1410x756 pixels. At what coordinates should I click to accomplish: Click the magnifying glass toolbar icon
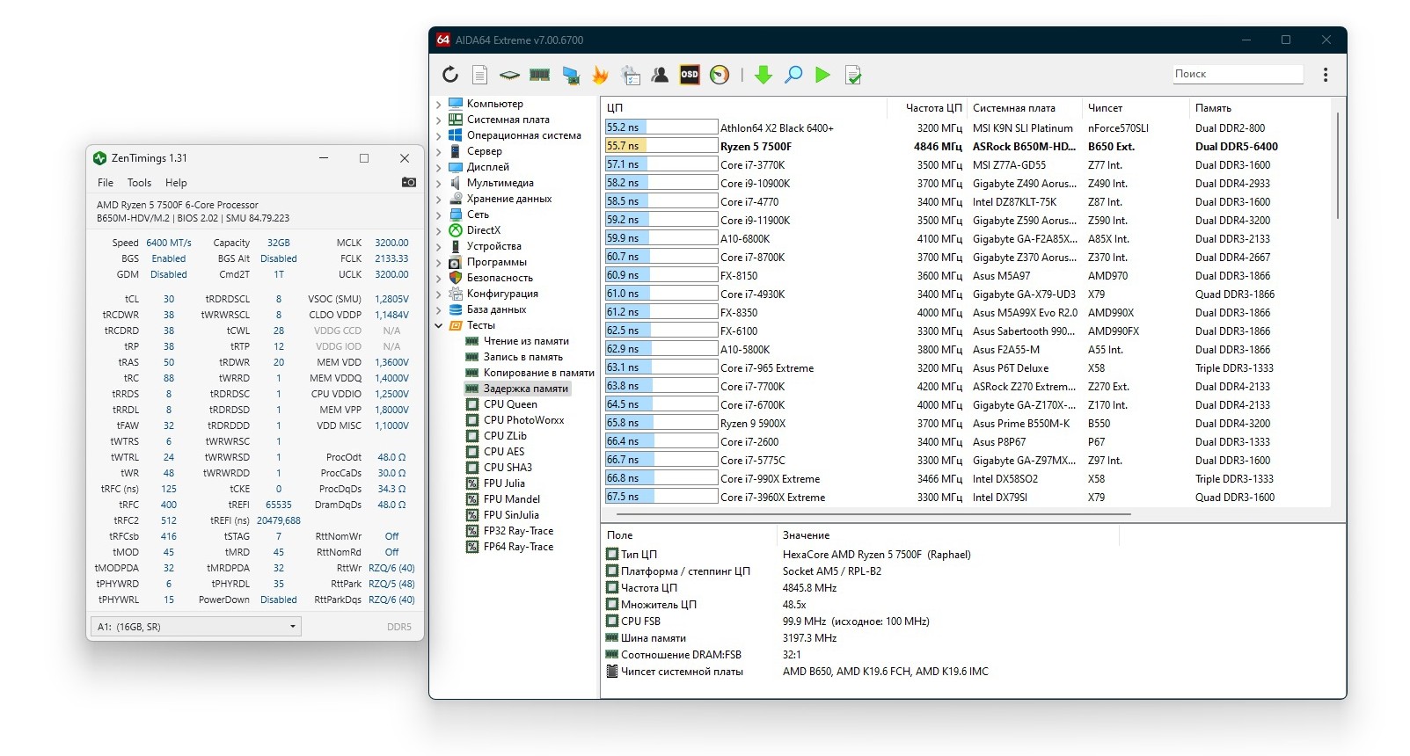tap(793, 75)
